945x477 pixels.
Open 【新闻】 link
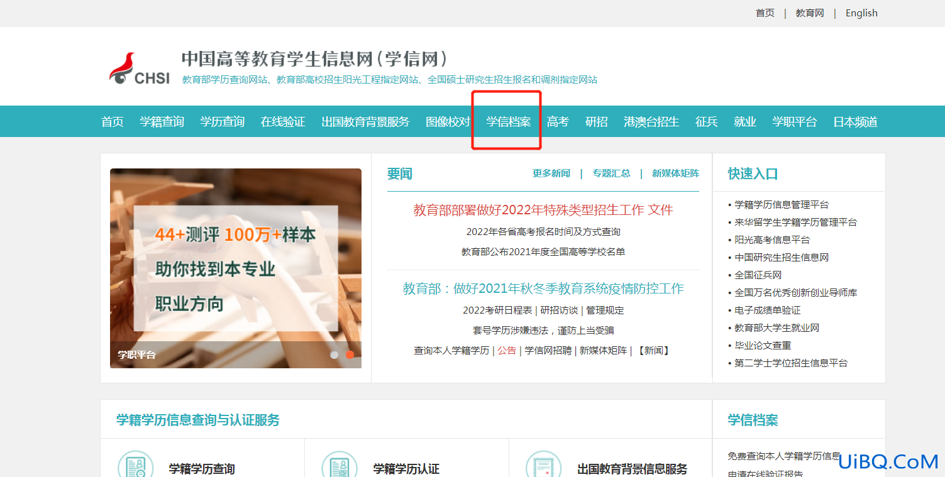point(653,351)
